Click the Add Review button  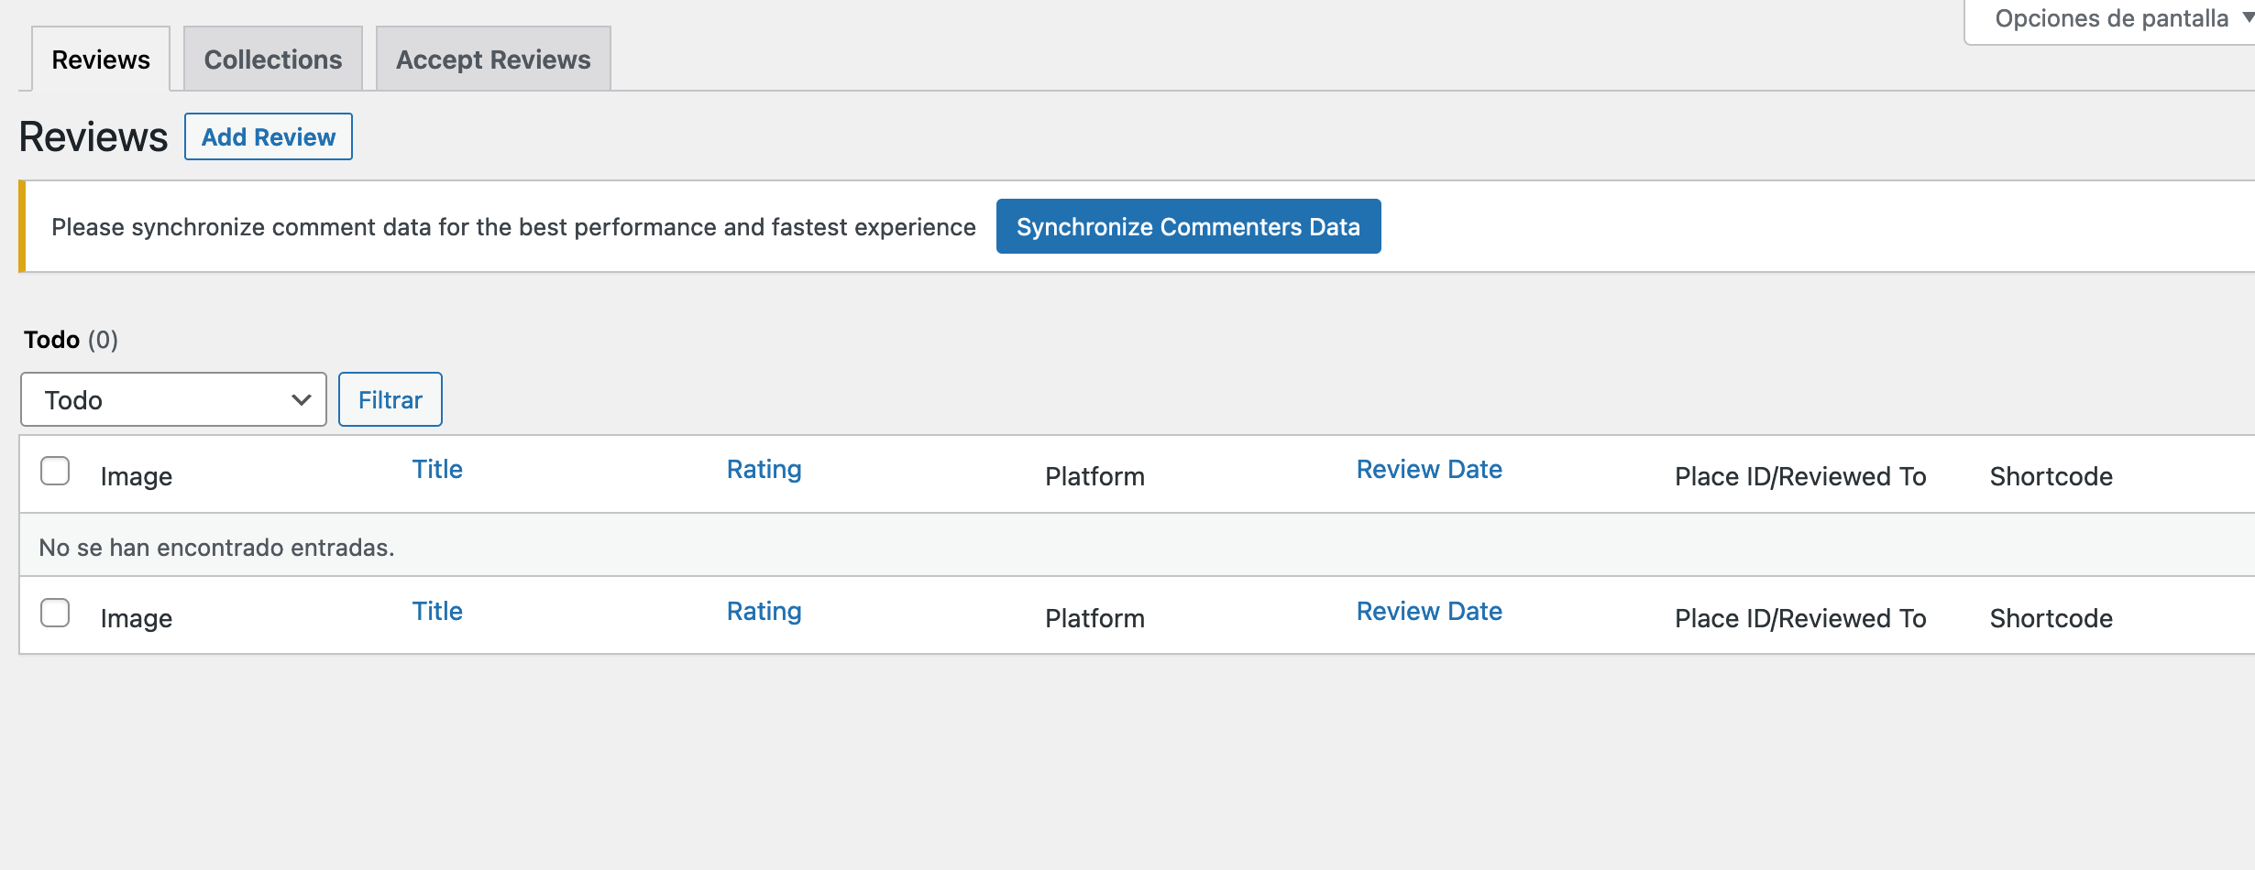(x=269, y=136)
